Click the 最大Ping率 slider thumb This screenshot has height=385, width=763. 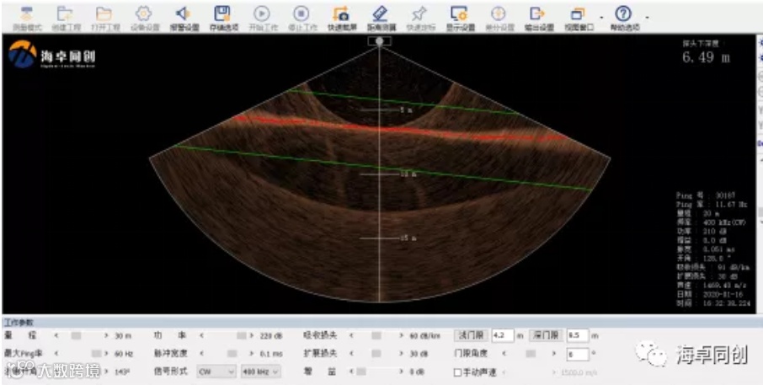96,353
